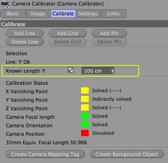Screen dimensions: 168x163
Task: Open the Image tab
Action: pos(38,14)
